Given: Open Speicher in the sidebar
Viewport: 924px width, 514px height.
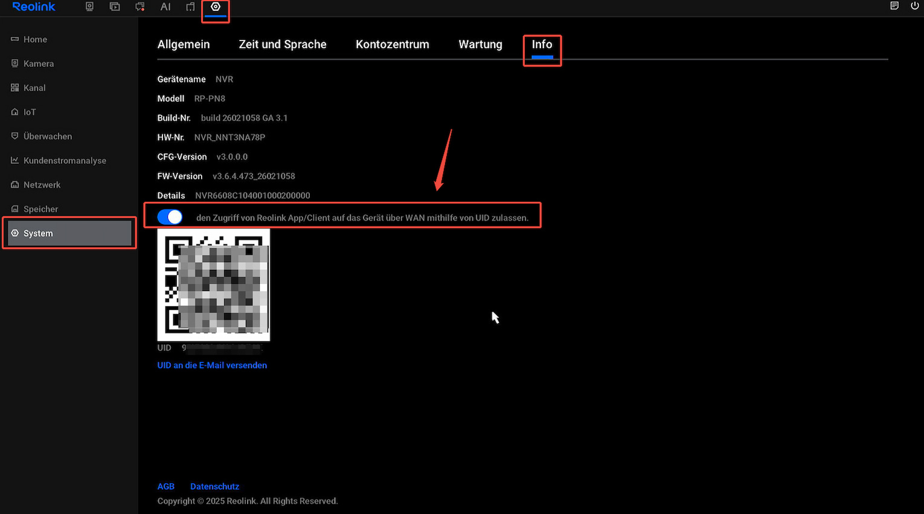Looking at the screenshot, I should (x=40, y=209).
